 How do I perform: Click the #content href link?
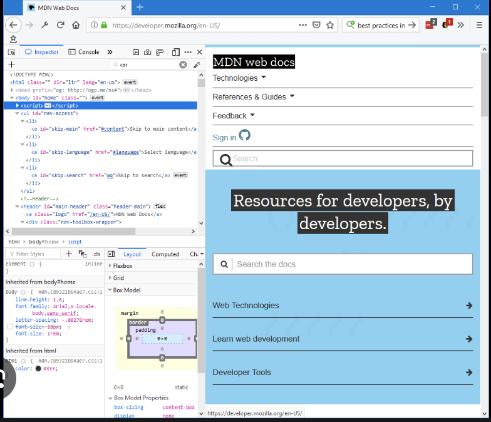click(113, 129)
